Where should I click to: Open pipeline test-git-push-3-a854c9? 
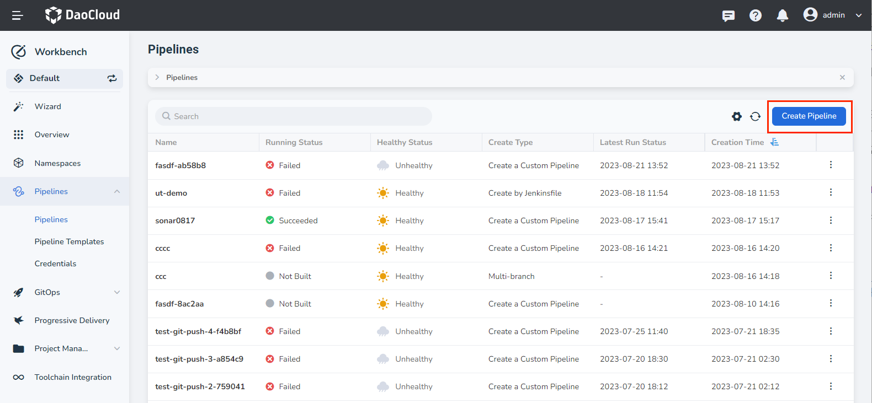click(x=199, y=359)
